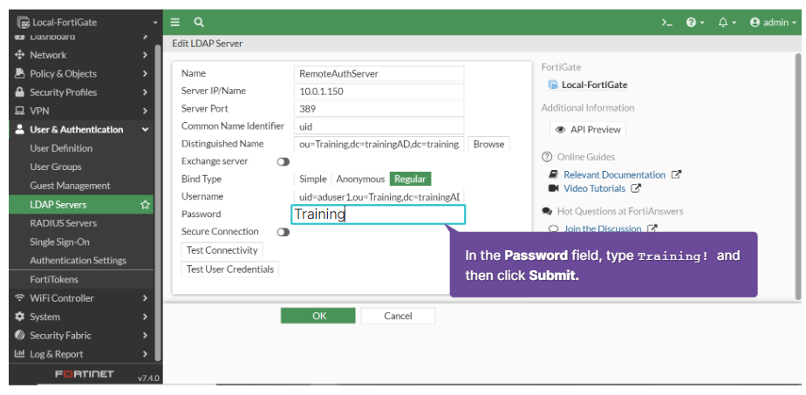This screenshot has height=395, width=806.
Task: Open the Local-FortiGate device dropdown
Action: tap(85, 22)
